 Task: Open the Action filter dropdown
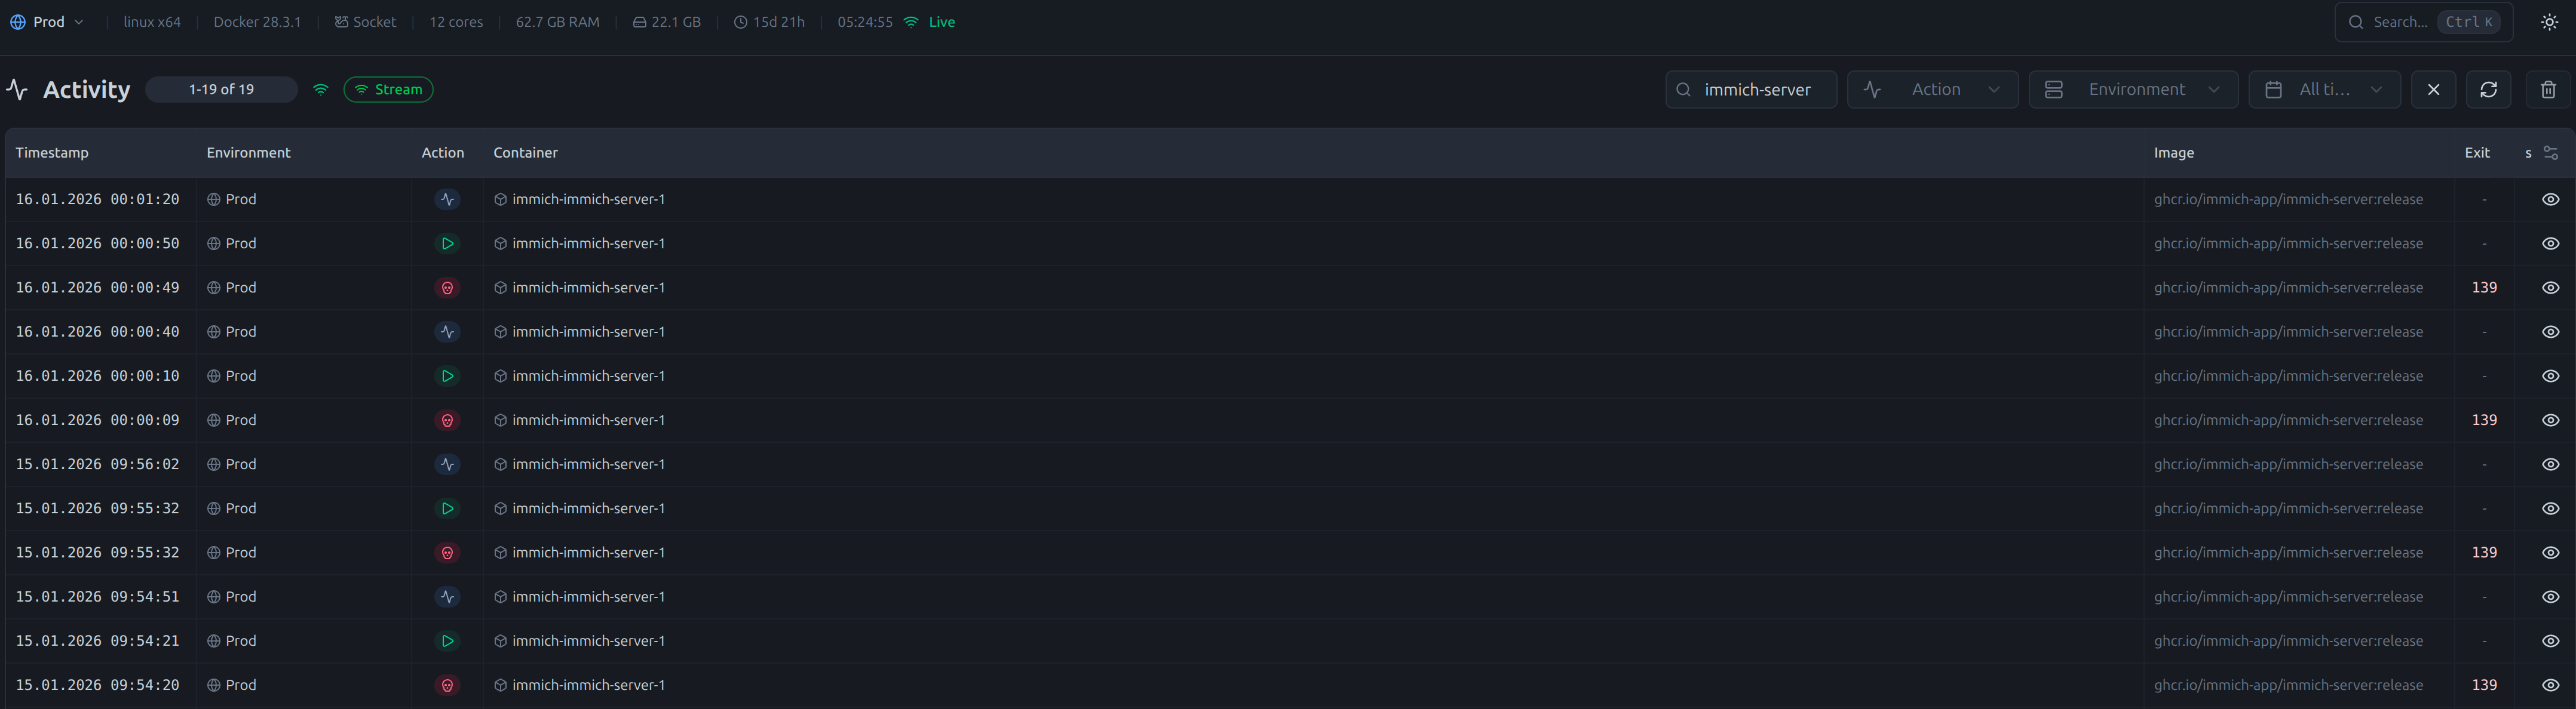point(1932,90)
